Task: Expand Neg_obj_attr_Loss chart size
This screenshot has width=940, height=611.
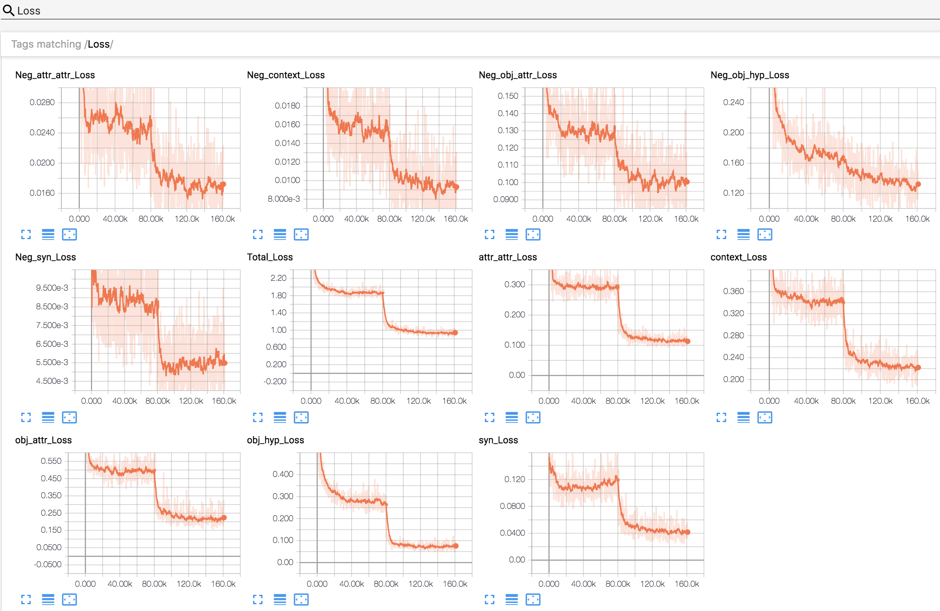Action: coord(490,234)
